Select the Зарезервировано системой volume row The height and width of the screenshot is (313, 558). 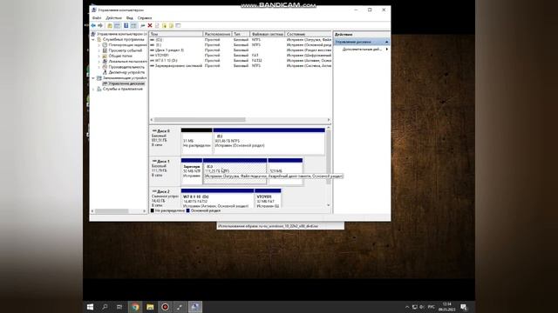241,66
